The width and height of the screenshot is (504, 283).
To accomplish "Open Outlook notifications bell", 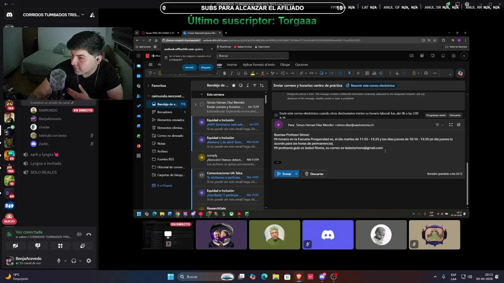I will [x=443, y=56].
